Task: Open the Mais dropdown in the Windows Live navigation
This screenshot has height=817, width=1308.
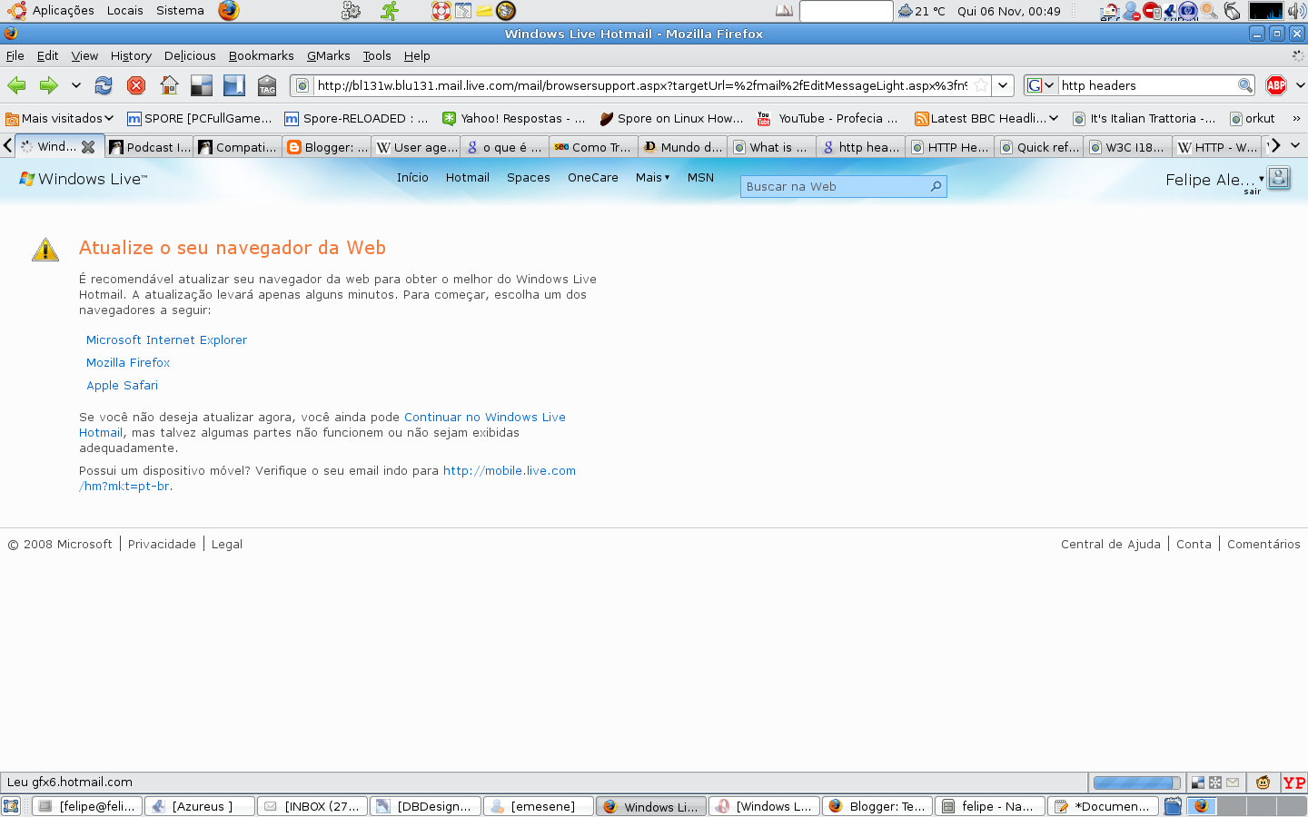Action: [652, 177]
